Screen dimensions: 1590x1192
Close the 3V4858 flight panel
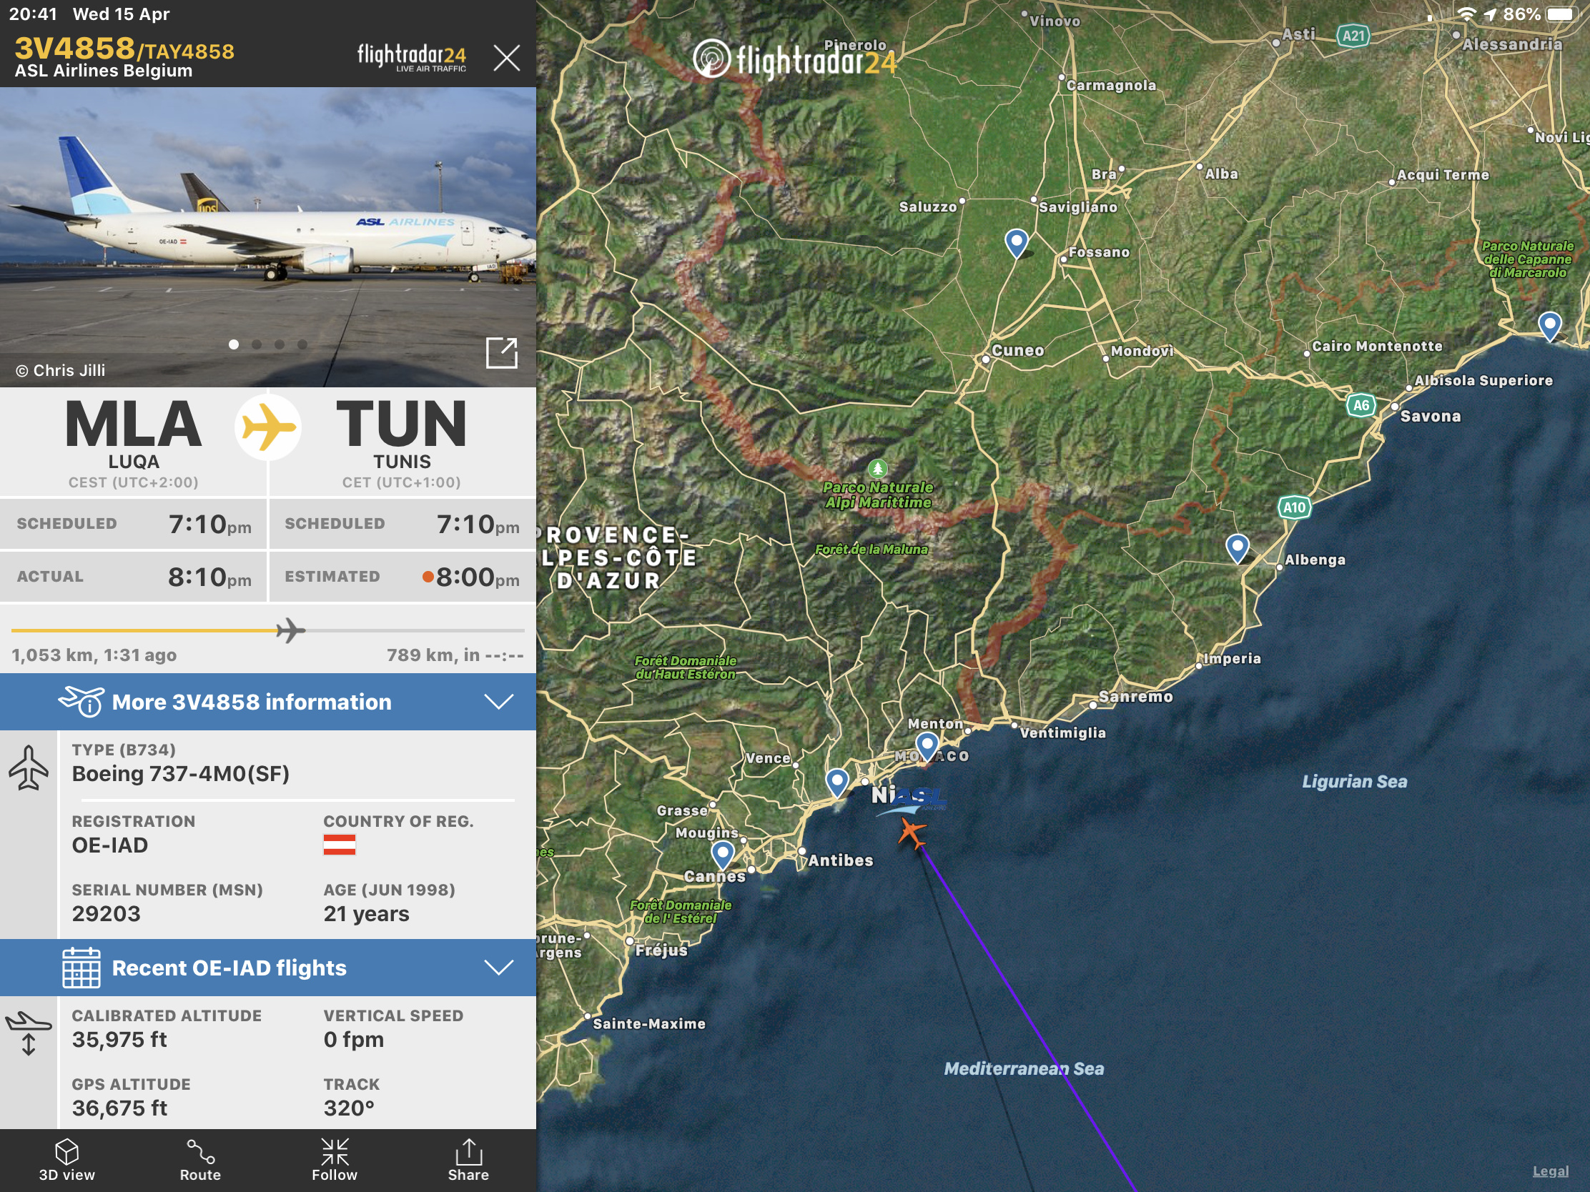[507, 57]
